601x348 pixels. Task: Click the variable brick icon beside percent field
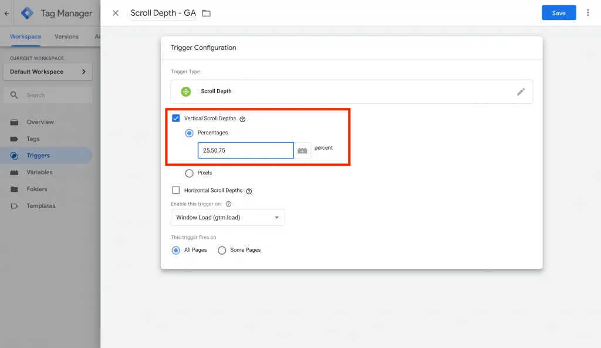pyautogui.click(x=302, y=150)
